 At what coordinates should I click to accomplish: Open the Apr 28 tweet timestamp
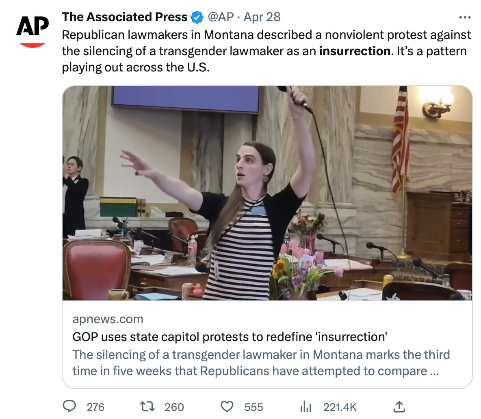coord(262,17)
